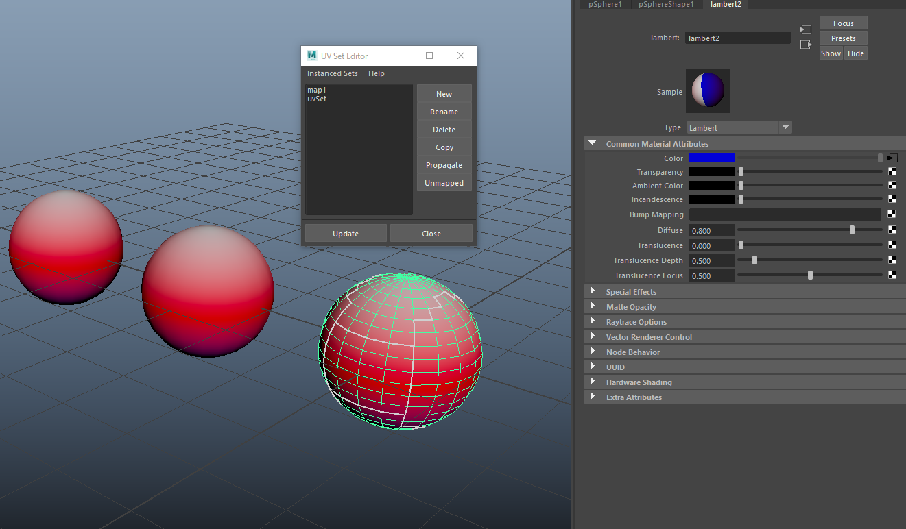Viewport: 906px width, 529px height.
Task: Click the Transparency checker map icon
Action: [x=892, y=172]
